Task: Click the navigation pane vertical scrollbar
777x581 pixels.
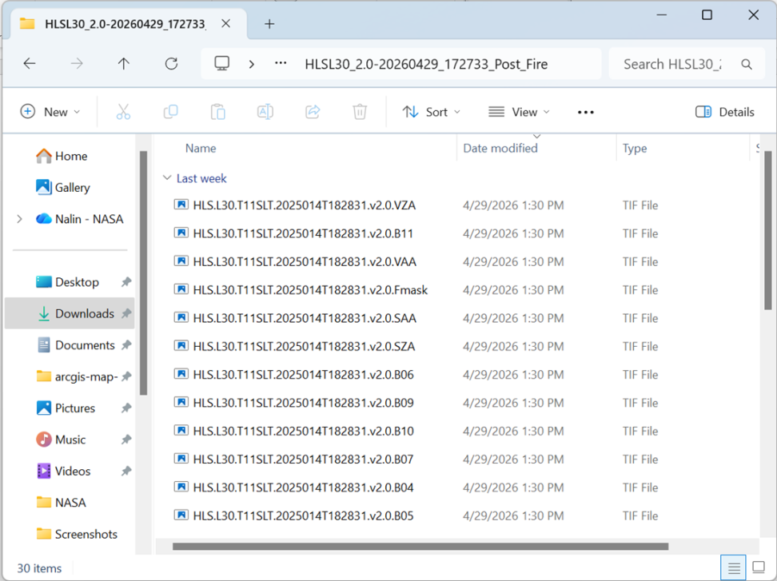Action: [x=144, y=273]
